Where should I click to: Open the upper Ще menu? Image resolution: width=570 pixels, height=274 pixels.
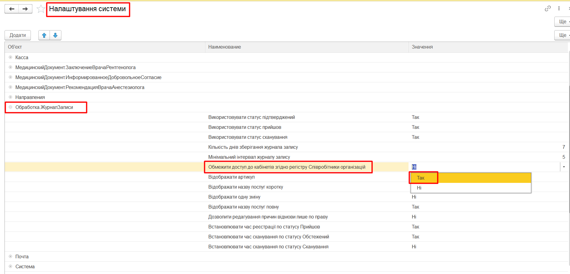563,22
